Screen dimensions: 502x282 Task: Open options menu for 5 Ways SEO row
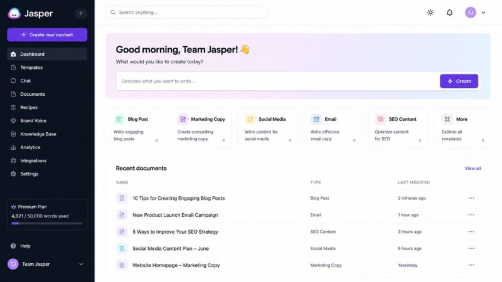point(471,232)
